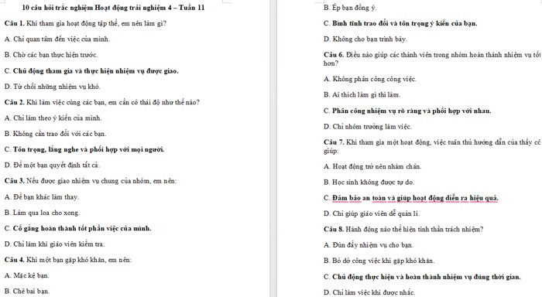
Task: Click question 'Câu 8. Hành động nào thể hiện tinh thần trách nhiệm?'
Action: pos(403,229)
